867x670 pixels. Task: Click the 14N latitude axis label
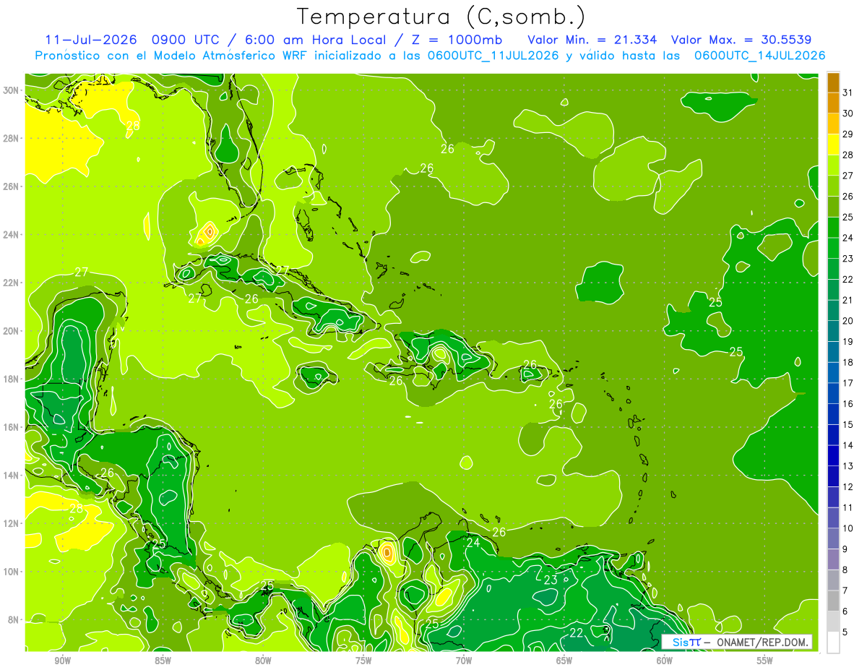[x=11, y=476]
